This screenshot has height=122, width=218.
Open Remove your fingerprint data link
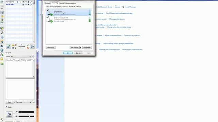point(132,49)
